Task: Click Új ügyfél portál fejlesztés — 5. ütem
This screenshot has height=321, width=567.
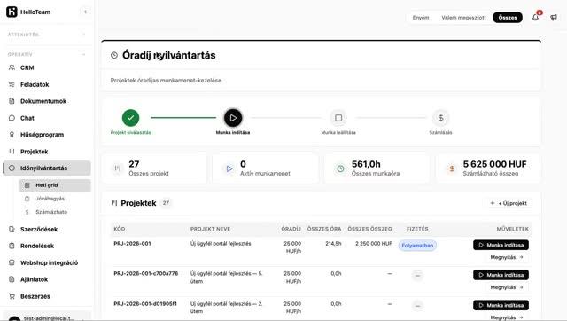Action: pyautogui.click(x=227, y=278)
